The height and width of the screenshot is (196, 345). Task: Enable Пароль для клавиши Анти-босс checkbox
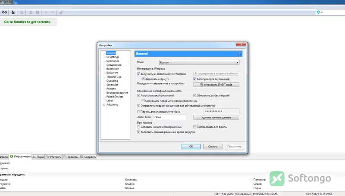(138, 112)
